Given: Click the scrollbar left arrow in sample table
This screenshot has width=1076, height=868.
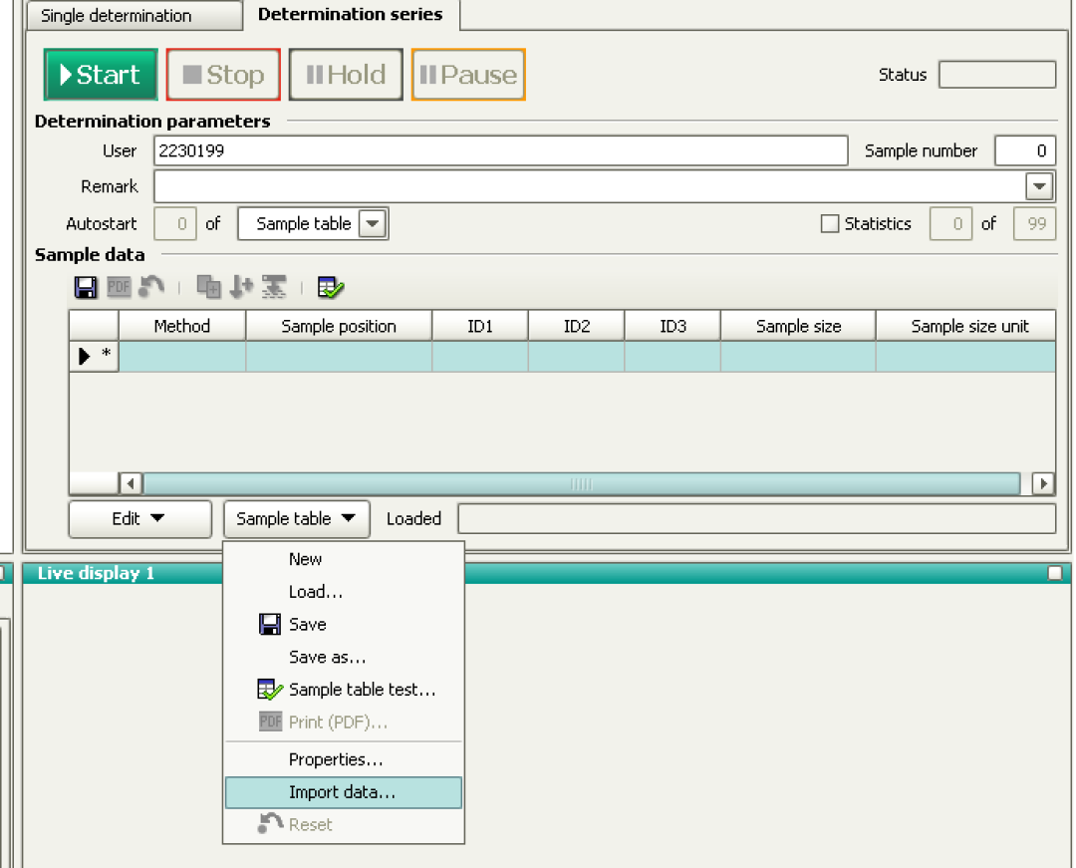Looking at the screenshot, I should (131, 483).
